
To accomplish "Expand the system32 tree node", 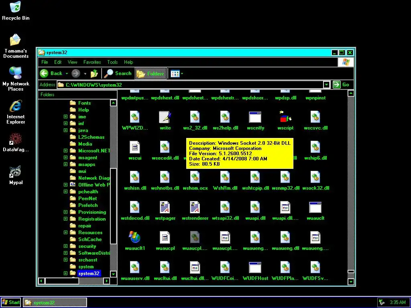I will (x=65, y=273).
